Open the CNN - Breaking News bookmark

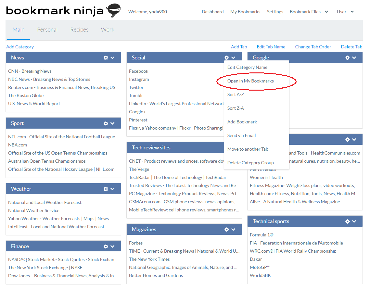tap(30, 71)
